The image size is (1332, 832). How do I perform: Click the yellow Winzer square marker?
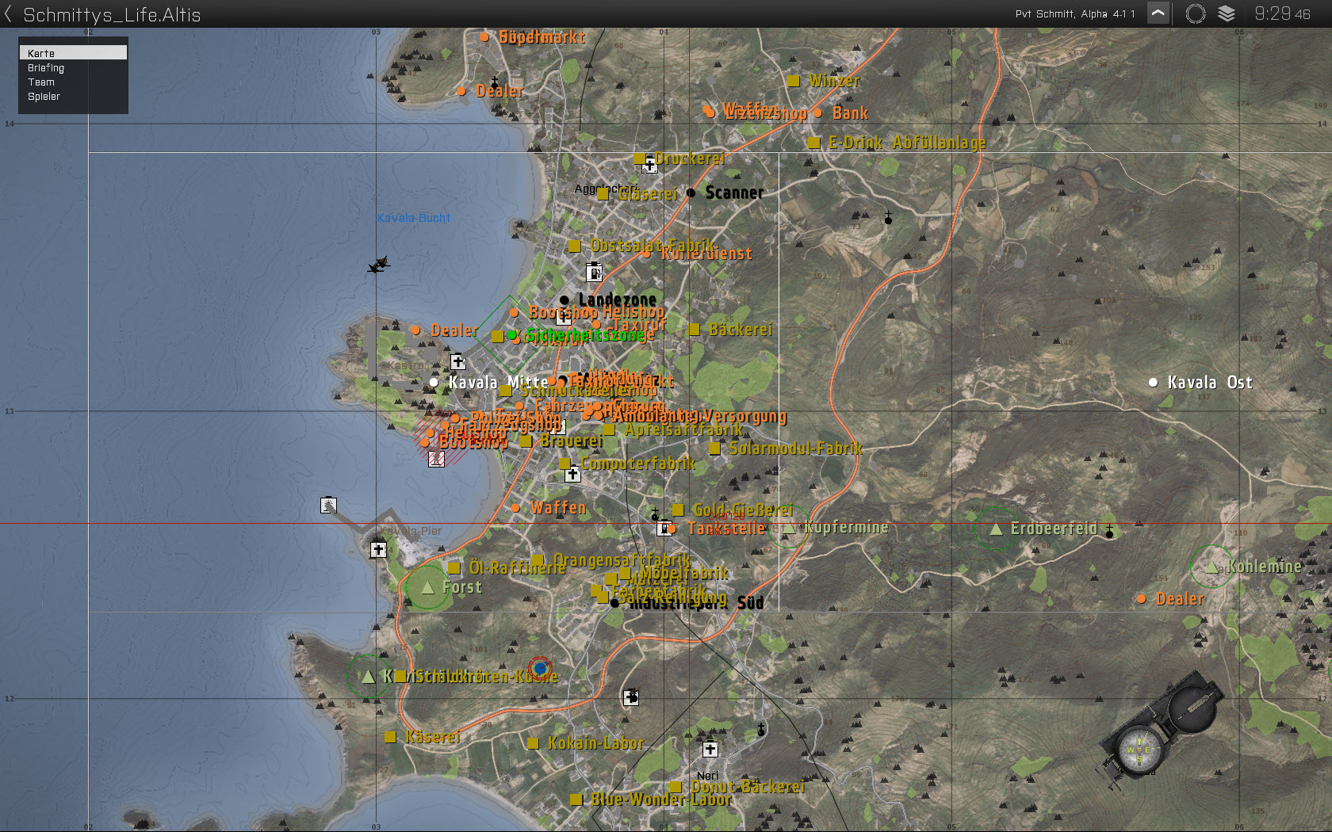[x=793, y=81]
